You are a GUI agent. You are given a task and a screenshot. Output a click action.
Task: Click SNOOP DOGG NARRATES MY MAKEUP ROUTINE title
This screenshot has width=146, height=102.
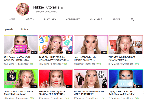[89, 93]
